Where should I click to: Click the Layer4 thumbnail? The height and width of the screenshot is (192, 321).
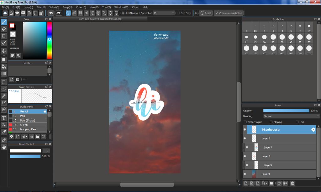click(256, 148)
